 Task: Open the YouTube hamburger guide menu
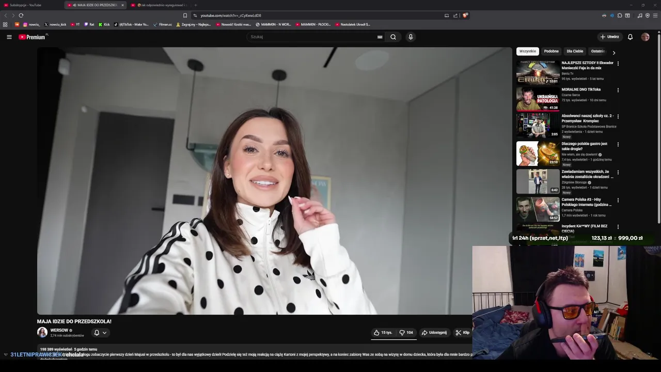[x=9, y=37]
